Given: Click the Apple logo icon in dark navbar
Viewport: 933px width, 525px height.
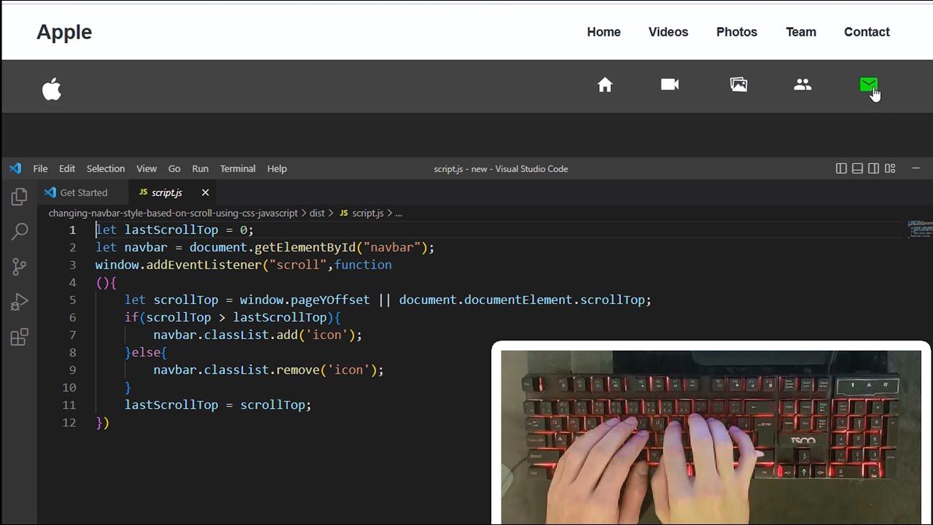Looking at the screenshot, I should click(x=52, y=89).
